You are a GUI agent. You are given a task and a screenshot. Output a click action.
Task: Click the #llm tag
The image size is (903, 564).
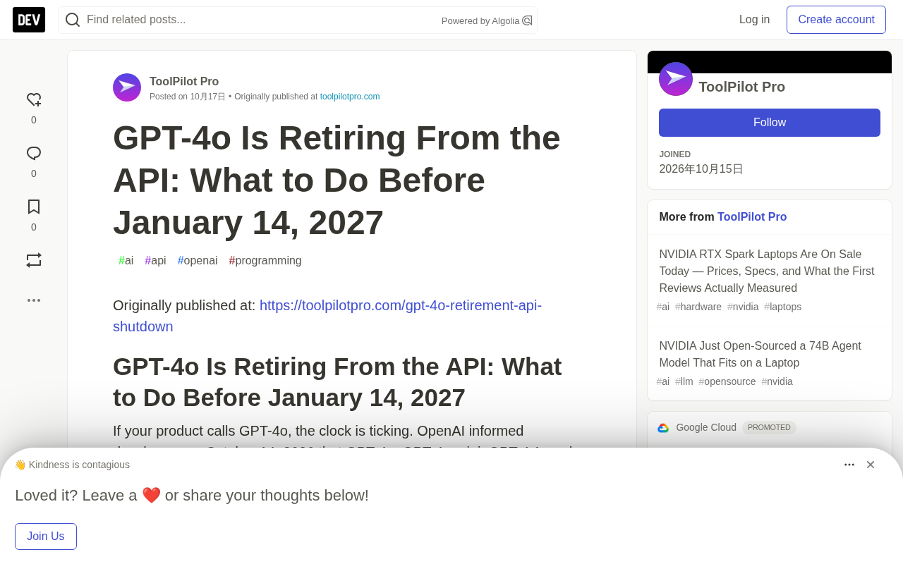[x=684, y=381]
